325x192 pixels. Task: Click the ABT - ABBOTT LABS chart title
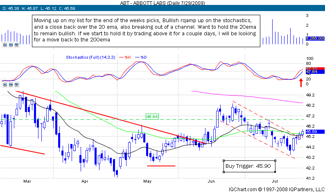[162, 3]
